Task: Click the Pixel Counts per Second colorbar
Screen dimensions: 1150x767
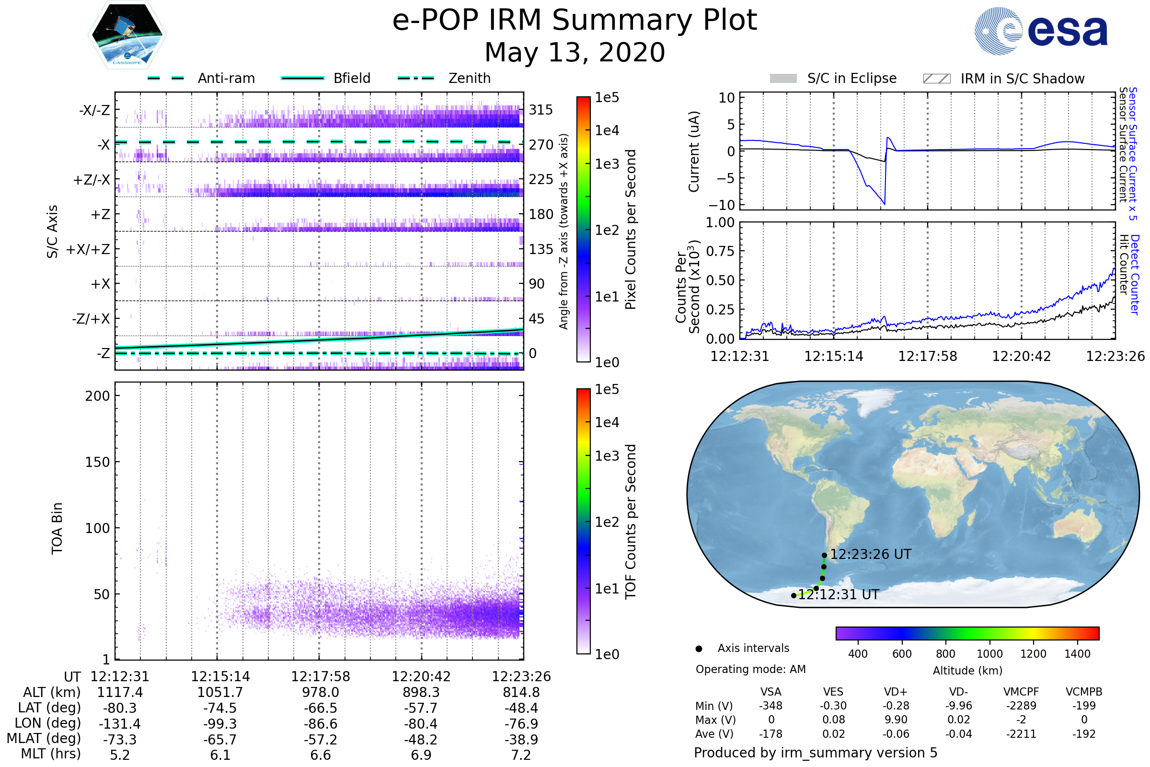Action: (x=583, y=230)
